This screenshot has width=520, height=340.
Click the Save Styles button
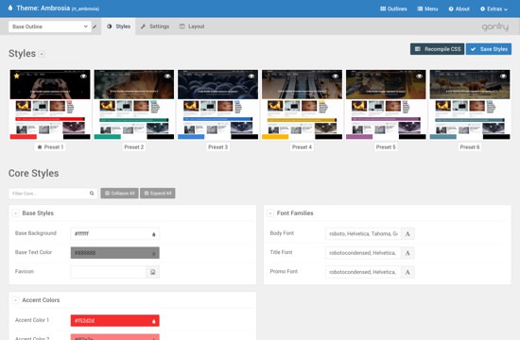click(489, 49)
